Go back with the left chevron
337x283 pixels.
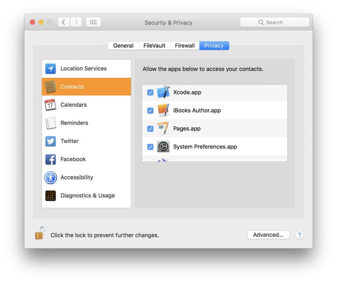tap(64, 22)
